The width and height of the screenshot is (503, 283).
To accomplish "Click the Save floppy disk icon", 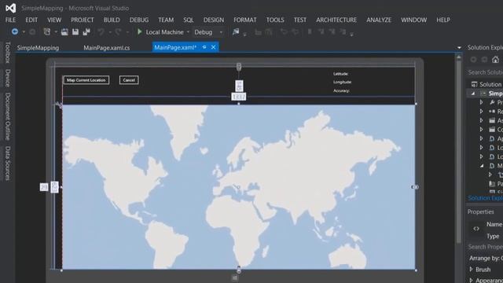I will 75,31.
